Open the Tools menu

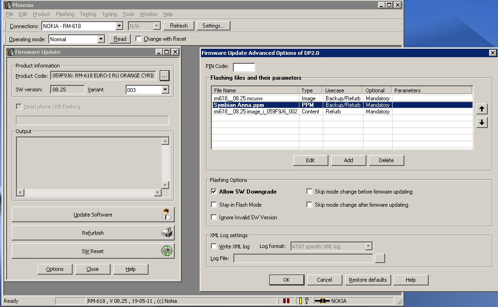128,14
